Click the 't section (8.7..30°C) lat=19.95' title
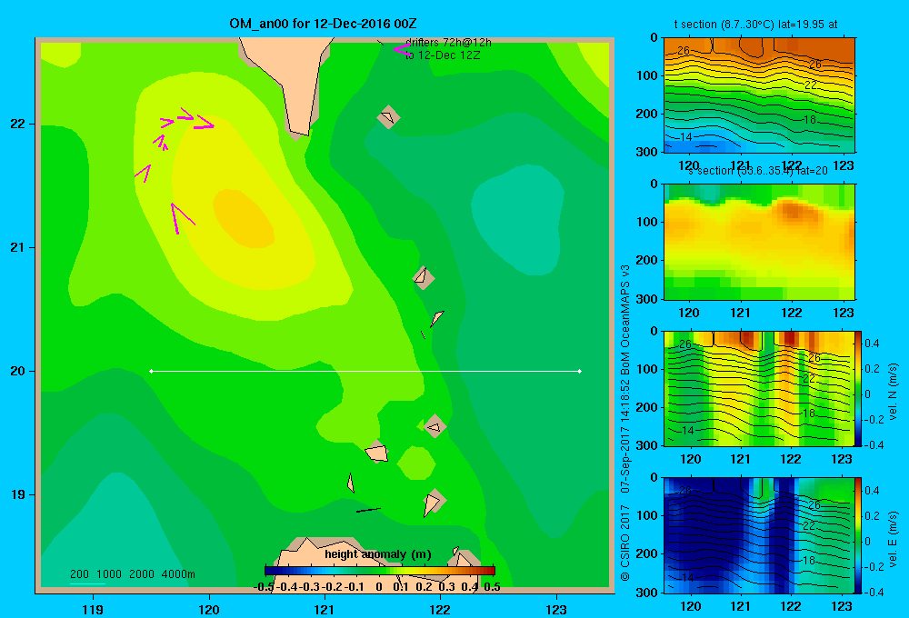 point(755,25)
